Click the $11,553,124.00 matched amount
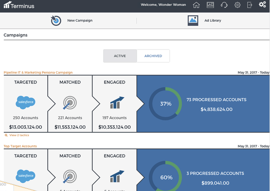 (70, 127)
